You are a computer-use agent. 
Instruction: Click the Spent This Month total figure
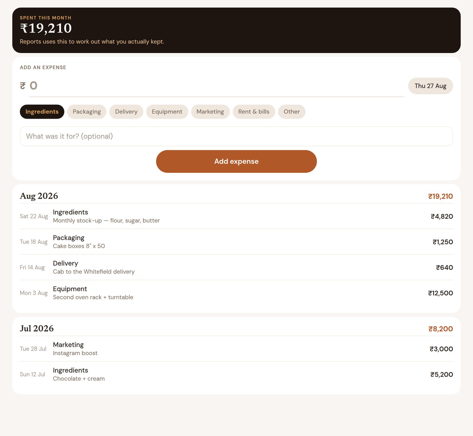coord(46,28)
